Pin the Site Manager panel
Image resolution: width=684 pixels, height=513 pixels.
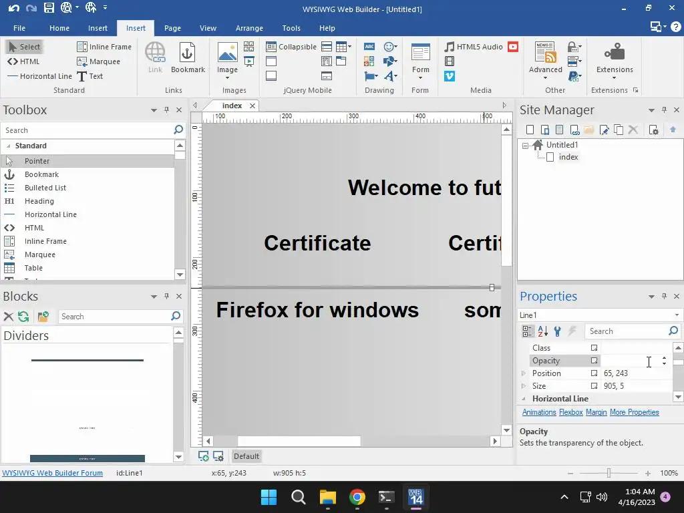(664, 110)
